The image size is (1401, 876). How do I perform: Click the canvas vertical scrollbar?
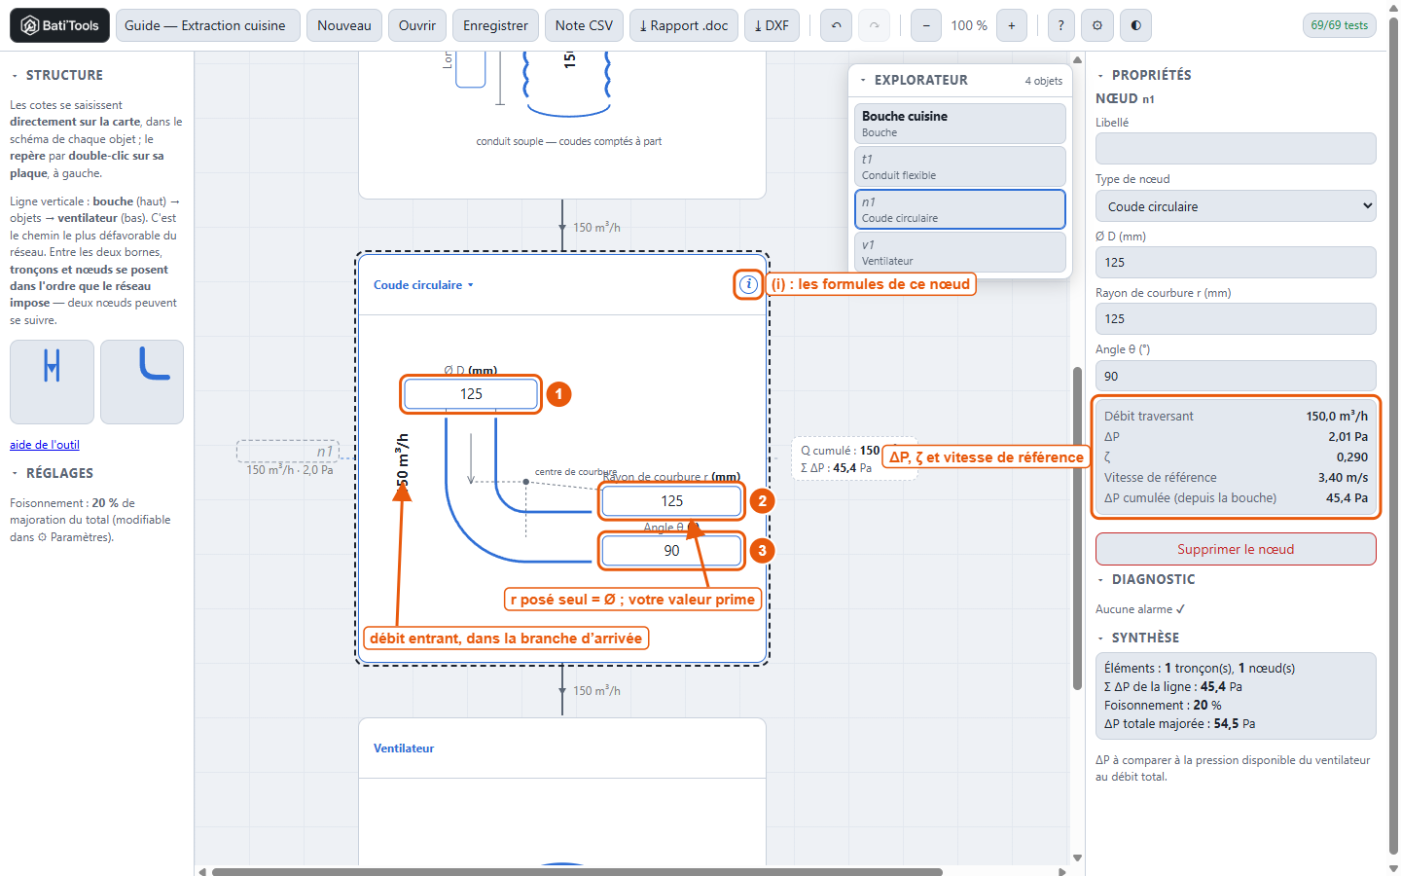point(1077,529)
